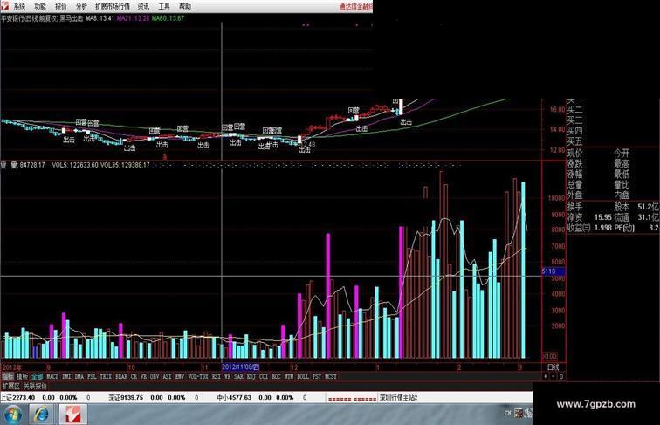Switch to CR indicator
Image resolution: width=660 pixels, height=425 pixels.
(134, 377)
